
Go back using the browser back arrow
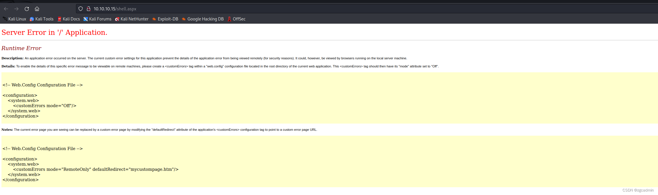[x=6, y=9]
